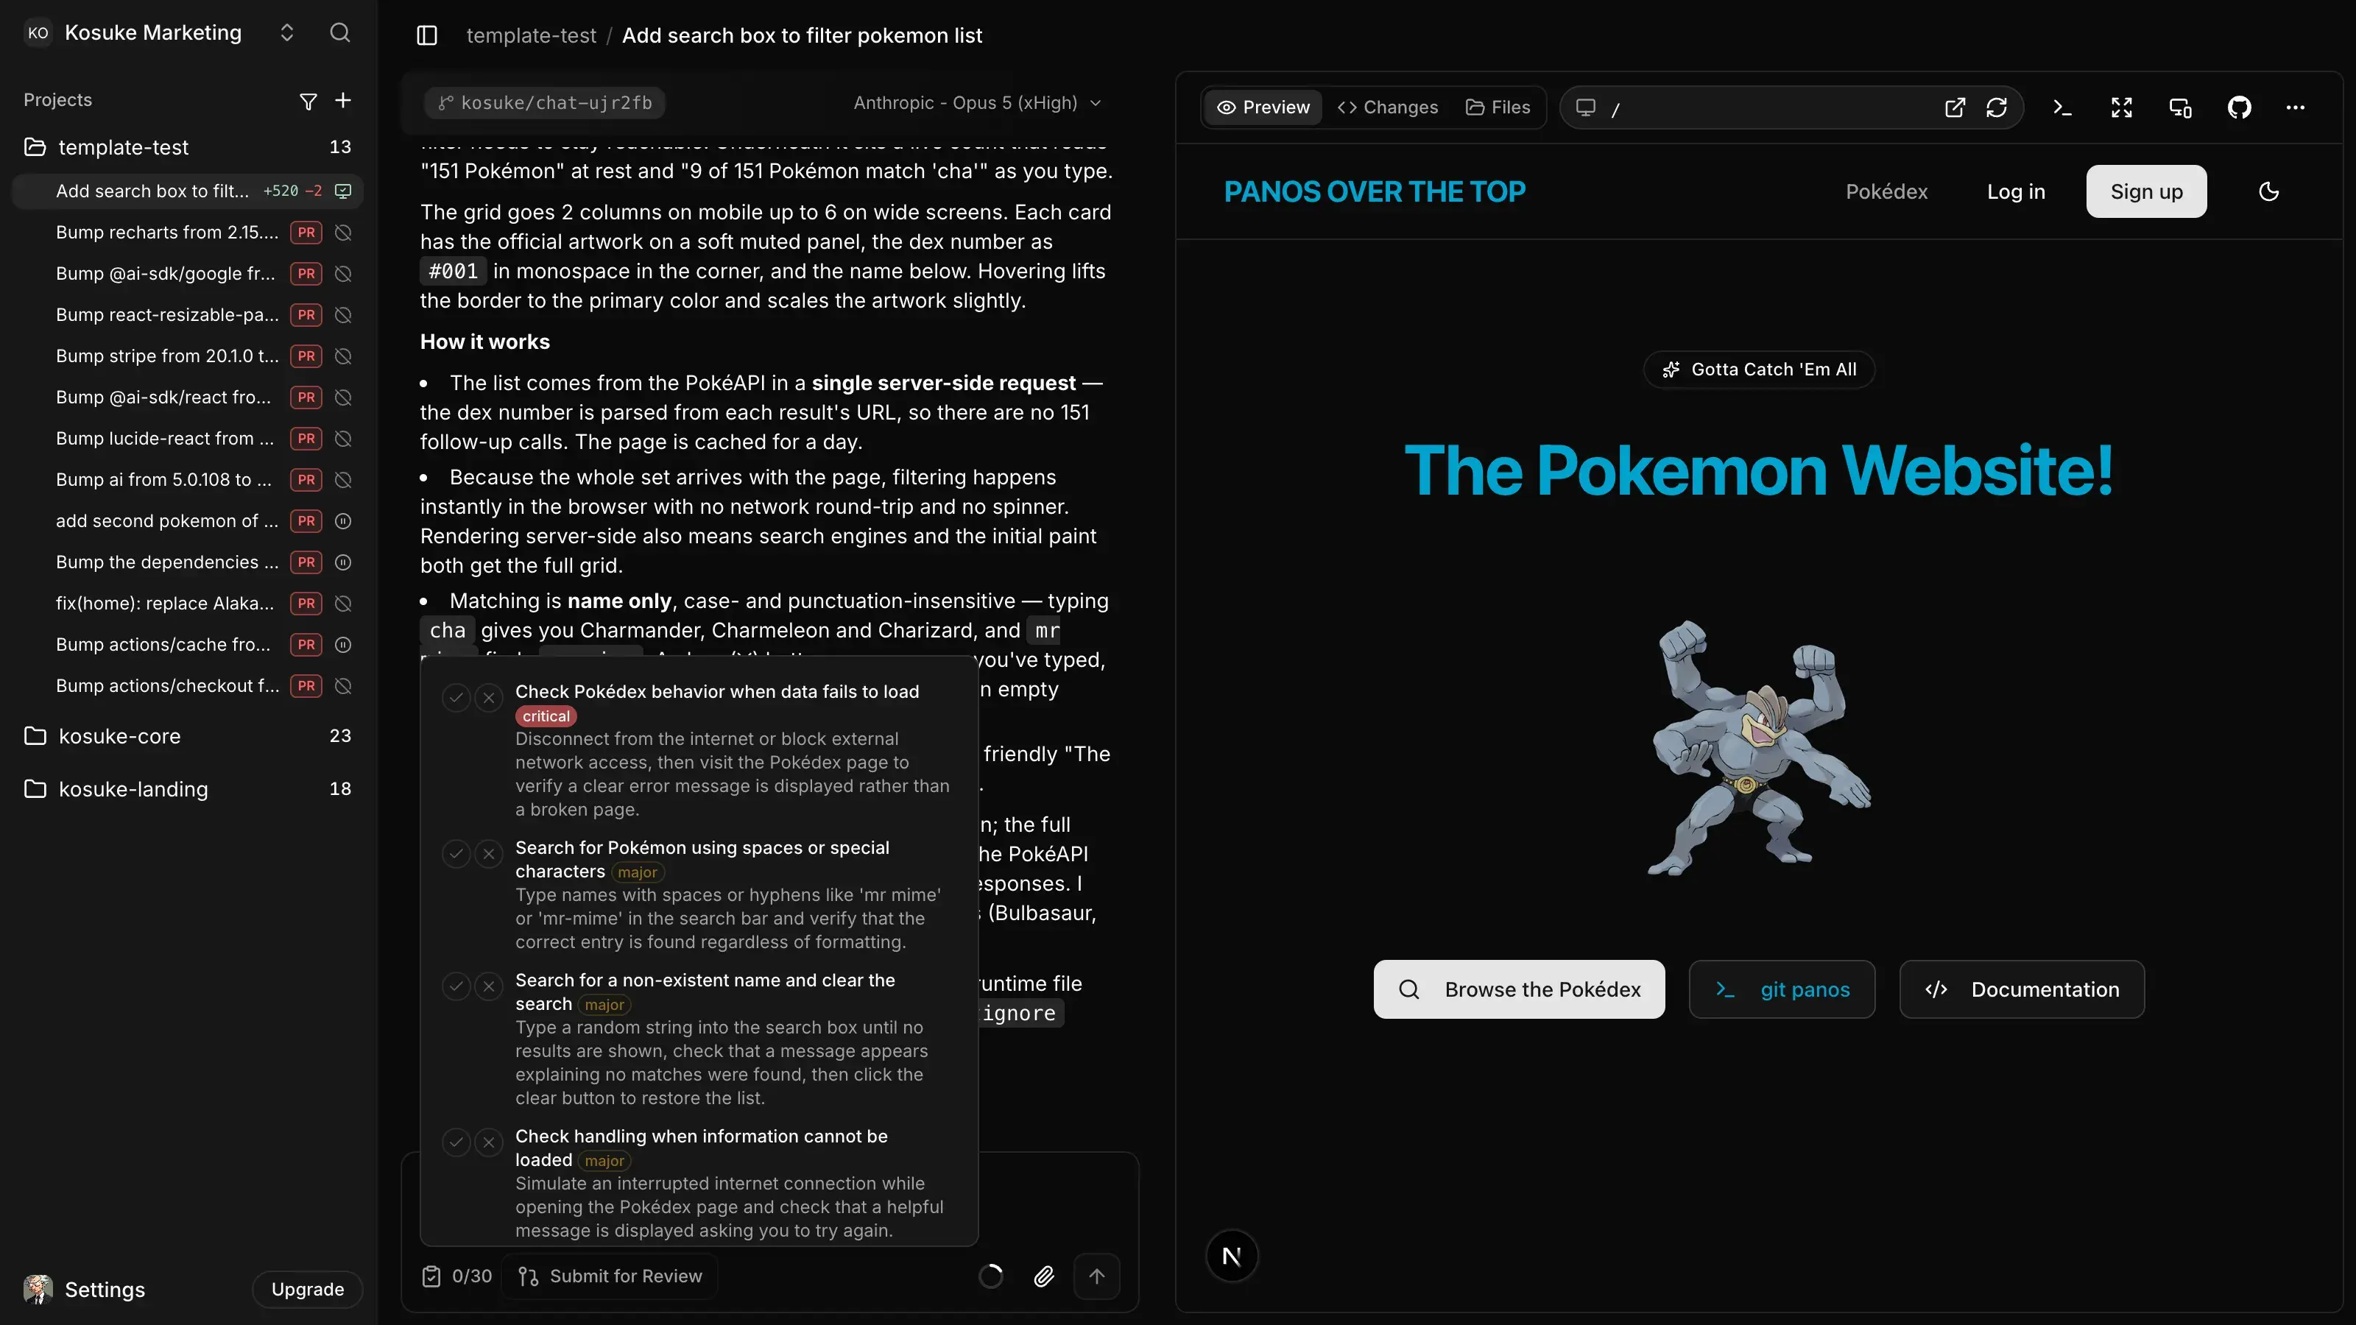
Task: Open Settings in sidebar
Action: (x=105, y=1290)
